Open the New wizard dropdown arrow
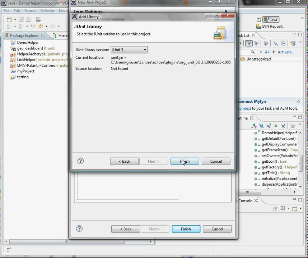Image resolution: width=308 pixels, height=258 pixels. point(15,19)
